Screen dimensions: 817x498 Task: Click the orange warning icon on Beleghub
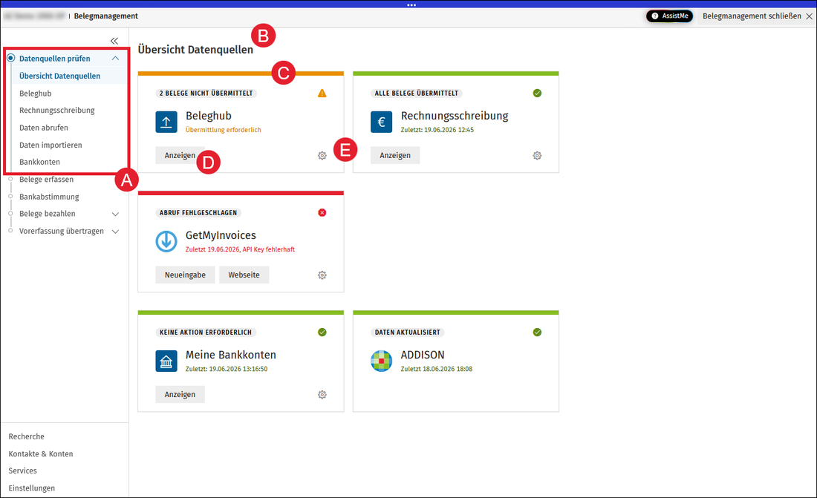point(322,94)
